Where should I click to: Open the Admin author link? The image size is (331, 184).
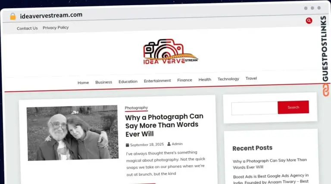[177, 144]
